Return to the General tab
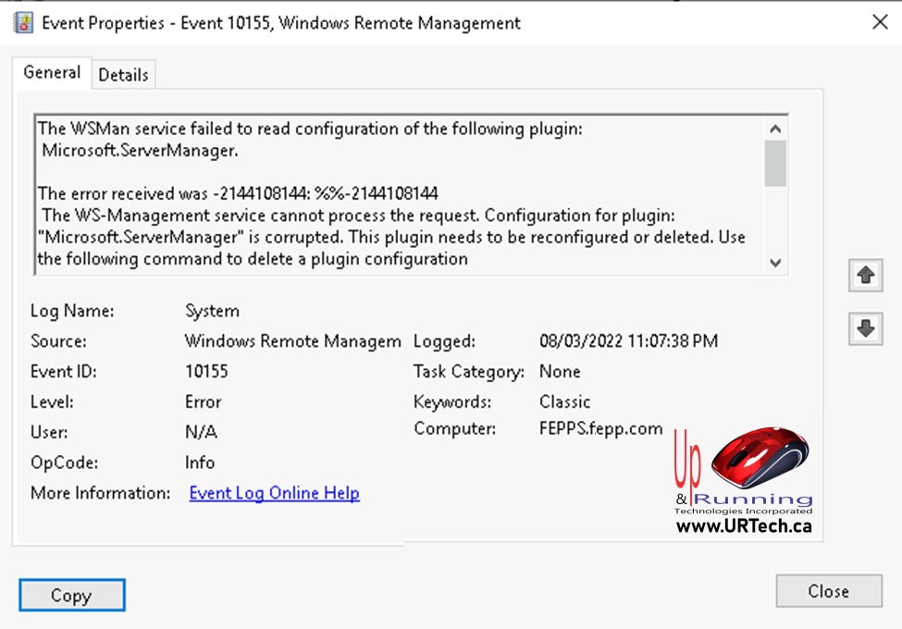This screenshot has width=902, height=629. pyautogui.click(x=52, y=72)
